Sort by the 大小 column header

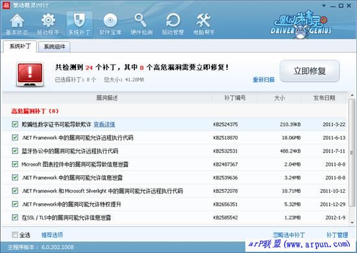click(x=279, y=98)
